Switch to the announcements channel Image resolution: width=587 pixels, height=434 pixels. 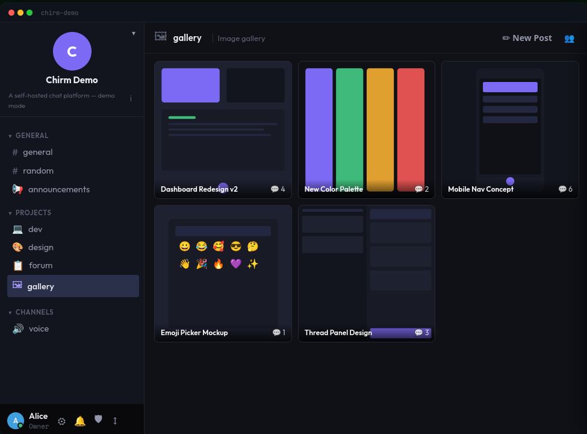58,189
